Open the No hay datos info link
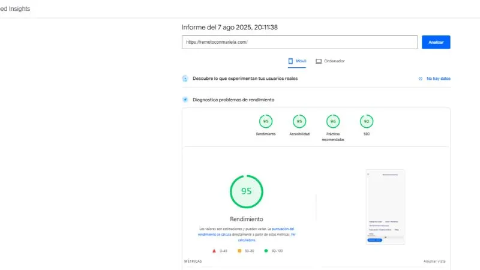 pos(439,79)
